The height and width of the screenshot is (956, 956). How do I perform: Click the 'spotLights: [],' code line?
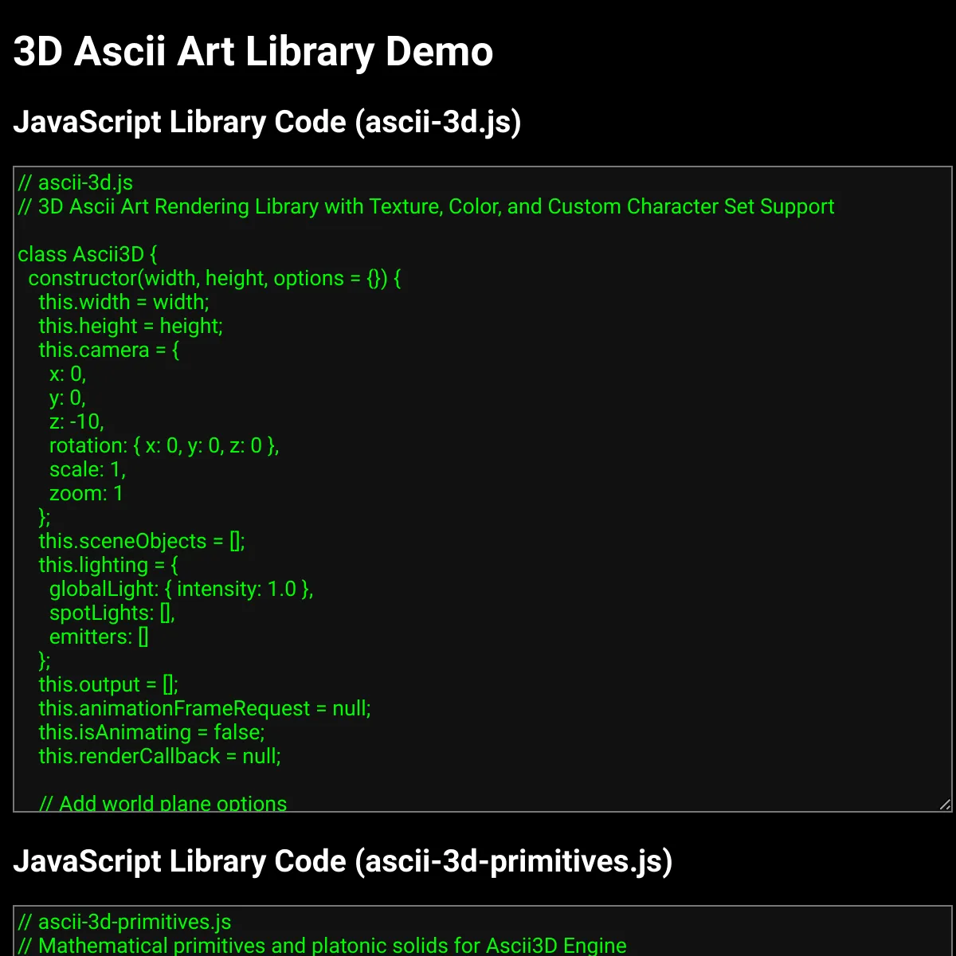coord(112,613)
